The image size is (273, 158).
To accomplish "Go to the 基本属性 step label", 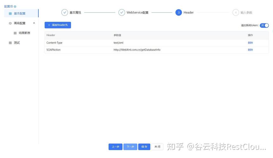I will click(75, 13).
